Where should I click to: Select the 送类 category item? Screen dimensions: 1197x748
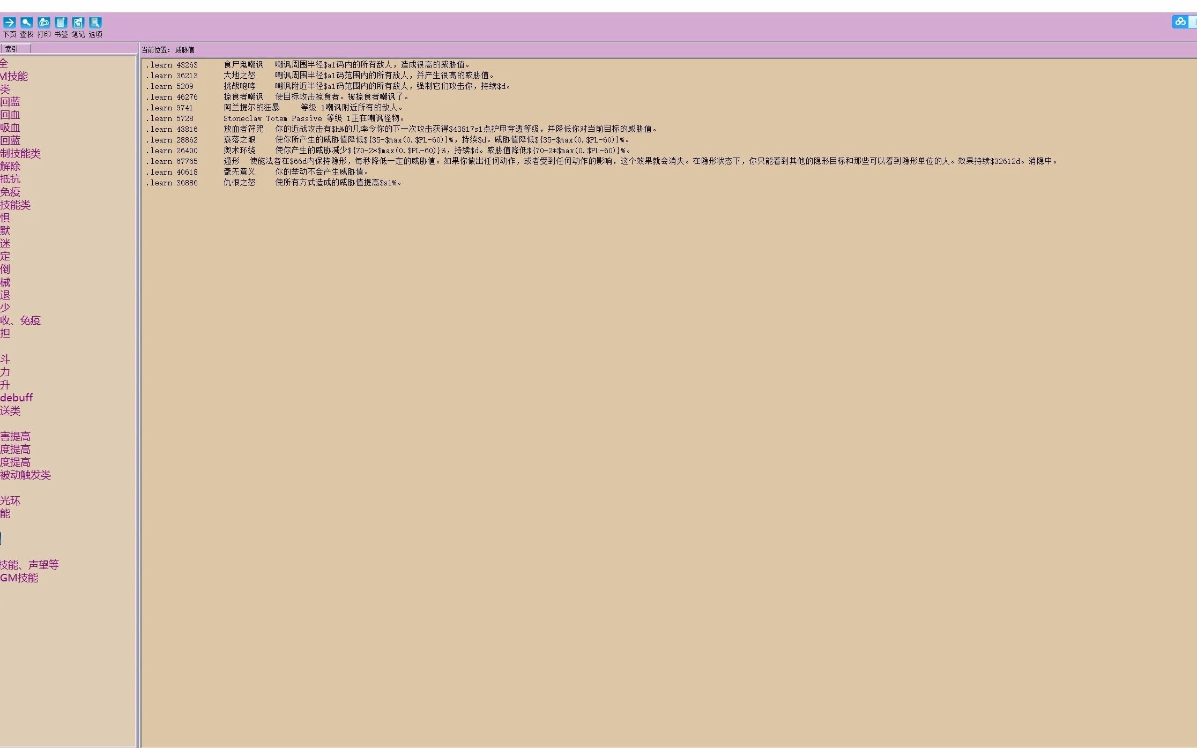(x=10, y=410)
